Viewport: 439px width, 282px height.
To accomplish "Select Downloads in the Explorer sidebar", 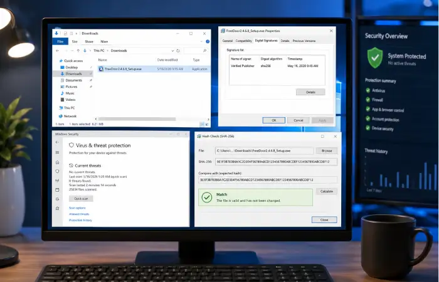I will click(x=73, y=74).
